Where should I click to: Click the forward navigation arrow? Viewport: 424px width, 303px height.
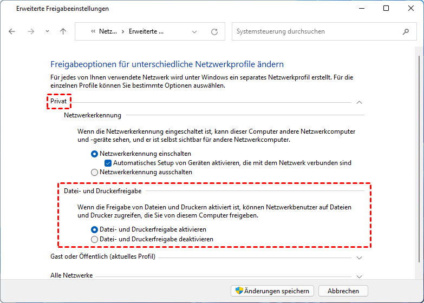click(31, 31)
